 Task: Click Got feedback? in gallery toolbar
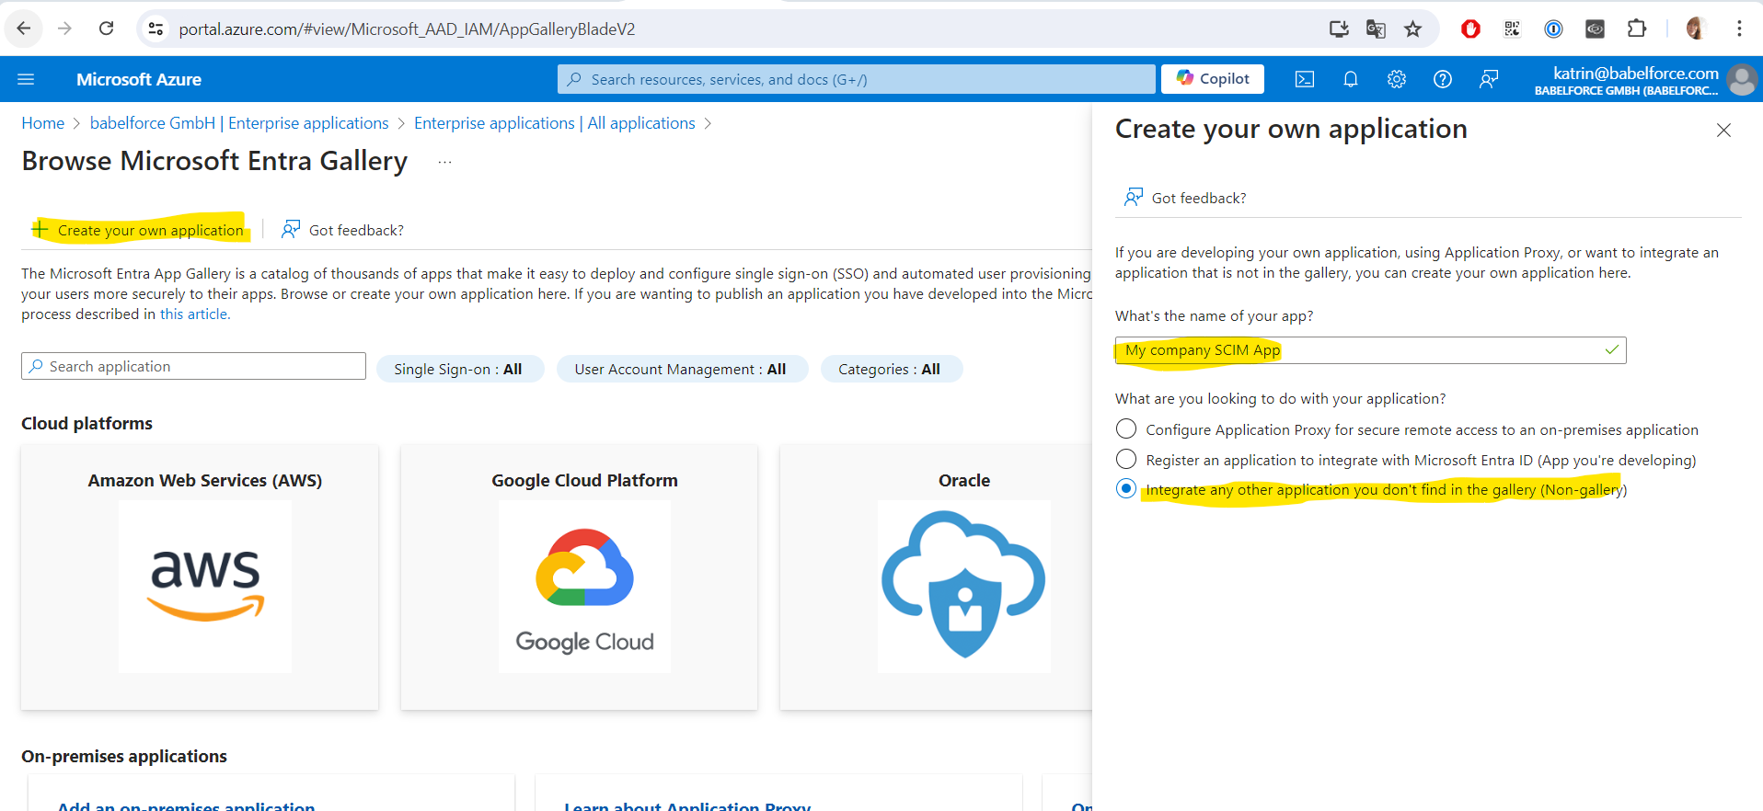click(343, 230)
